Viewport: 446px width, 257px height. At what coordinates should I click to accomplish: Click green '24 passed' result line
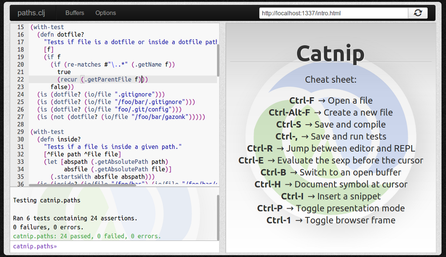tap(87, 236)
